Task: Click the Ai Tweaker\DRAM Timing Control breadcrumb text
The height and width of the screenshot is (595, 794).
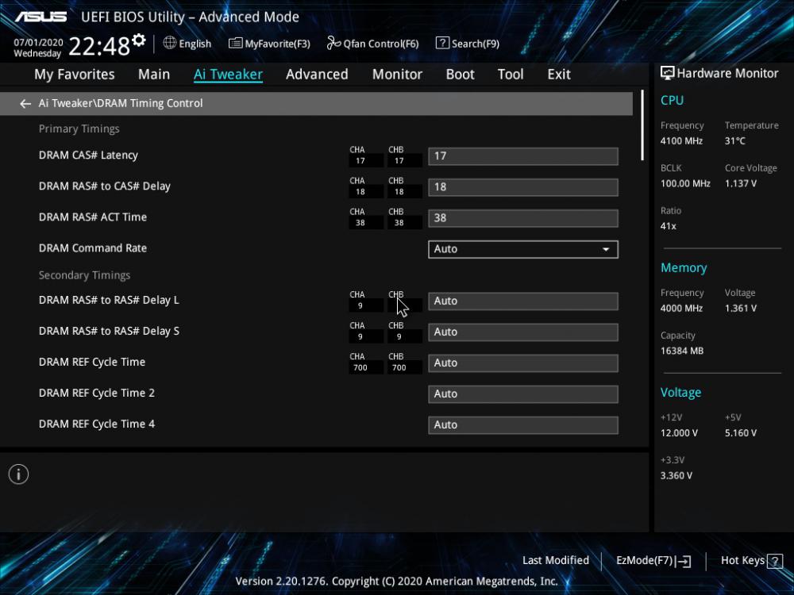Action: [x=121, y=103]
